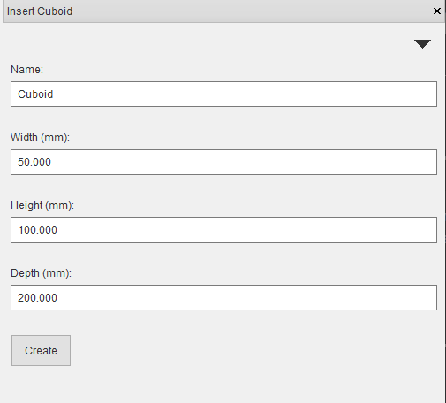Click the "Depth (mm):" label
Image resolution: width=446 pixels, height=403 pixels.
[x=41, y=273]
